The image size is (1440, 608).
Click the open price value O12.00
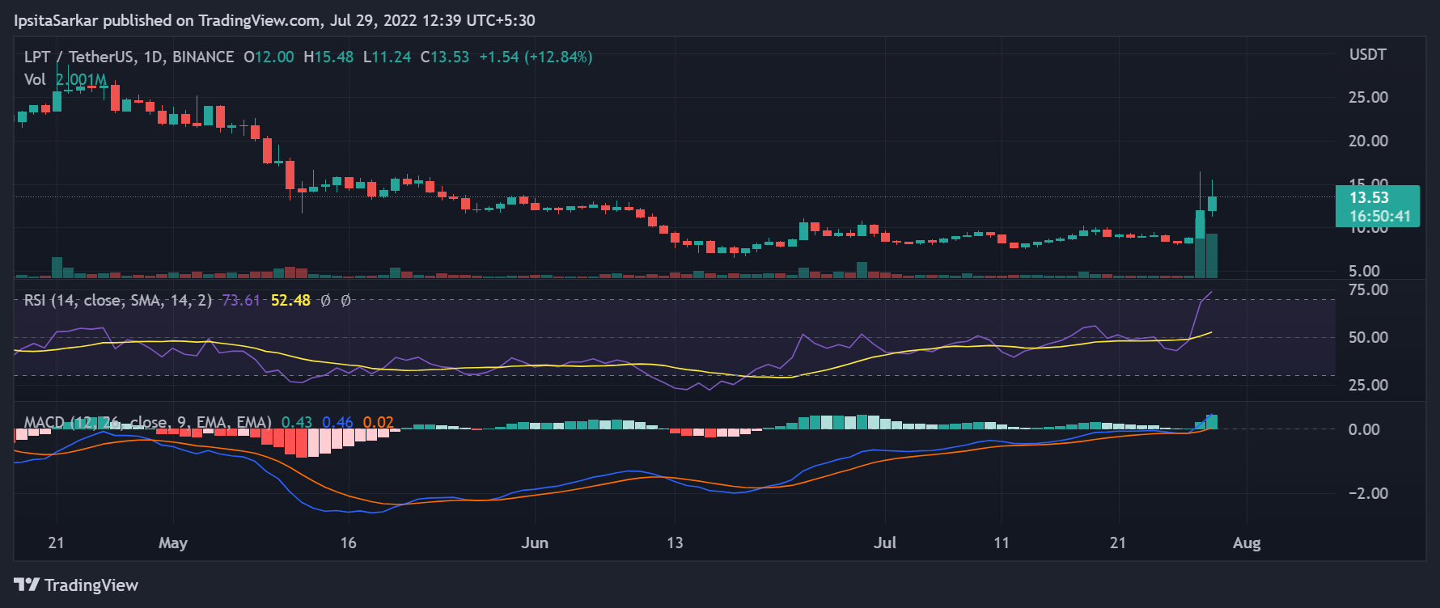click(x=269, y=57)
